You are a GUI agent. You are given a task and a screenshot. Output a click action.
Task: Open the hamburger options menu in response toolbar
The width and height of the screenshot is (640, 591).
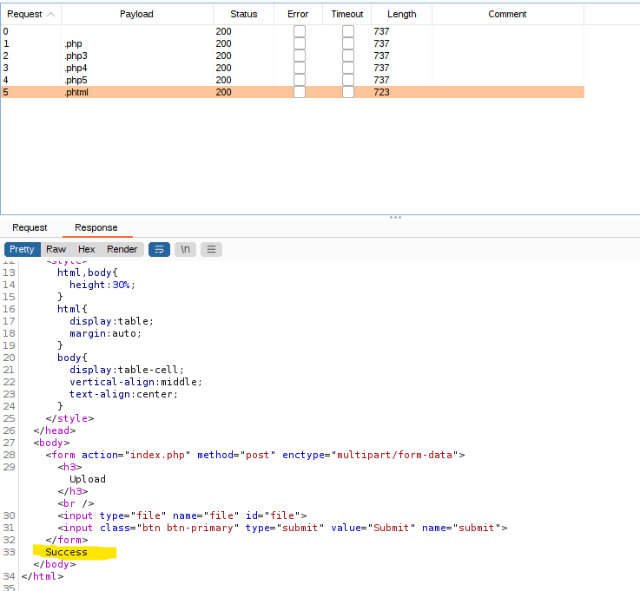pos(211,249)
